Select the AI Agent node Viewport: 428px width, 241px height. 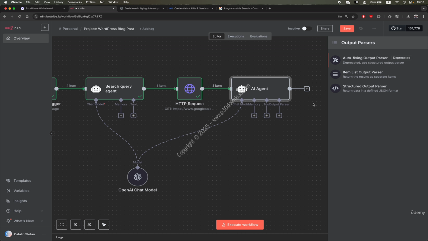pos(260,89)
